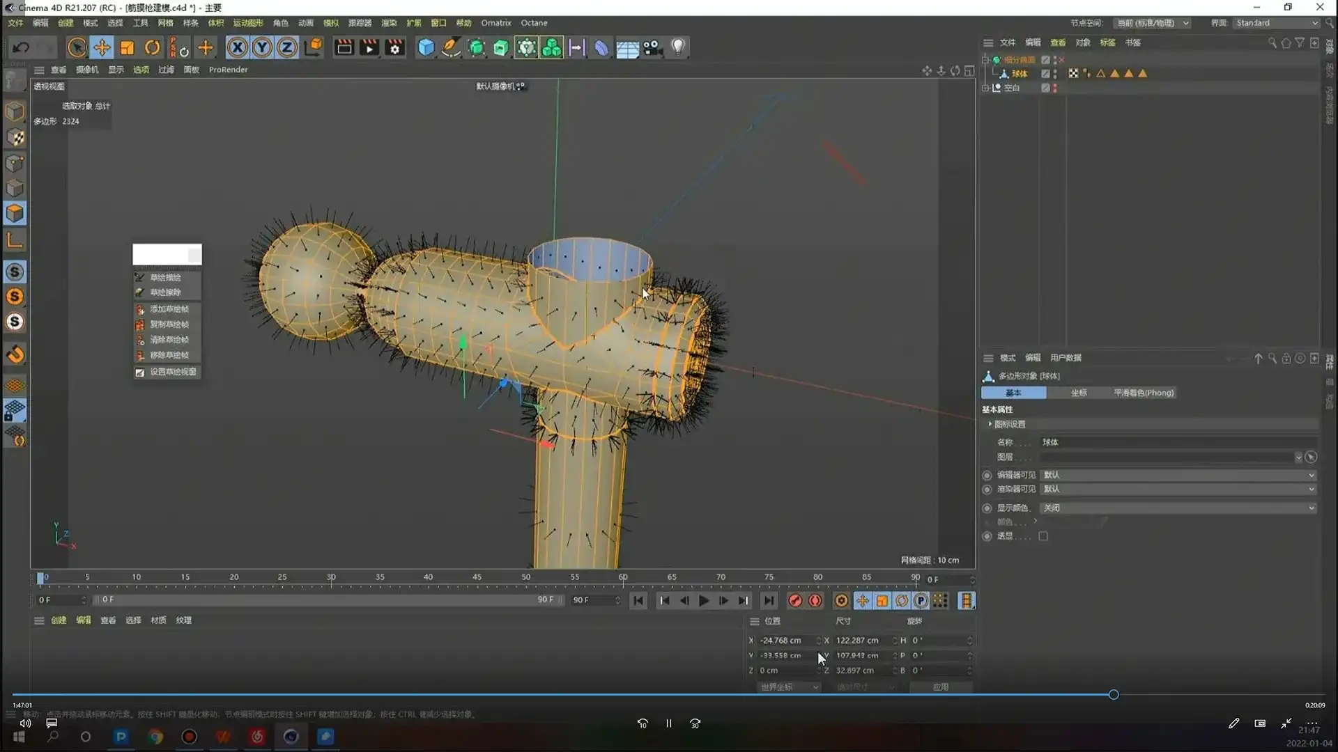Open the 运动图形 menu

click(248, 23)
